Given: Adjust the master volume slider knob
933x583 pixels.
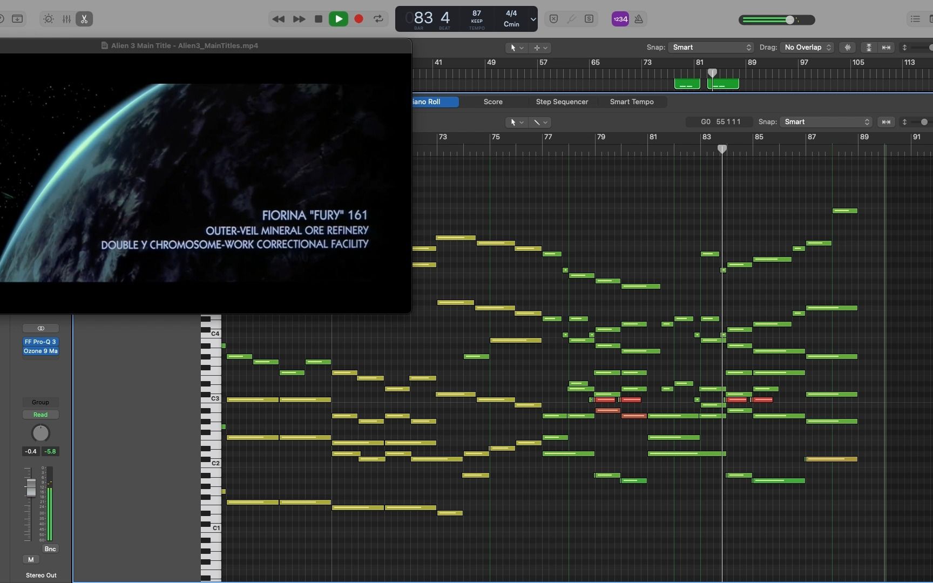Looking at the screenshot, I should click(790, 20).
